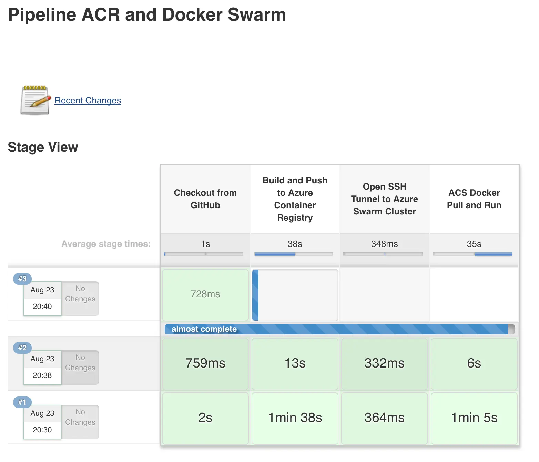Click the 332ms SSH Tunnel cell
Viewport: 539px width, 462px height.
pyautogui.click(x=384, y=363)
